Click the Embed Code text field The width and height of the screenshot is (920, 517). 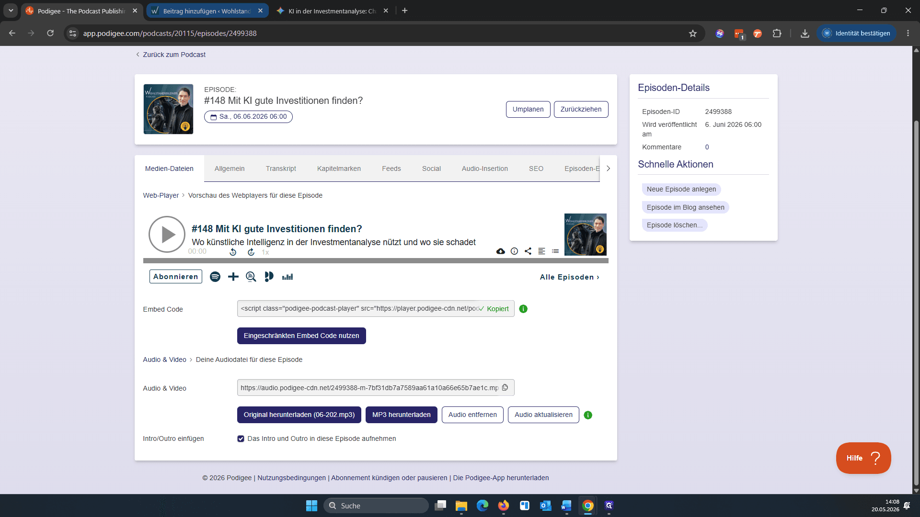point(376,309)
